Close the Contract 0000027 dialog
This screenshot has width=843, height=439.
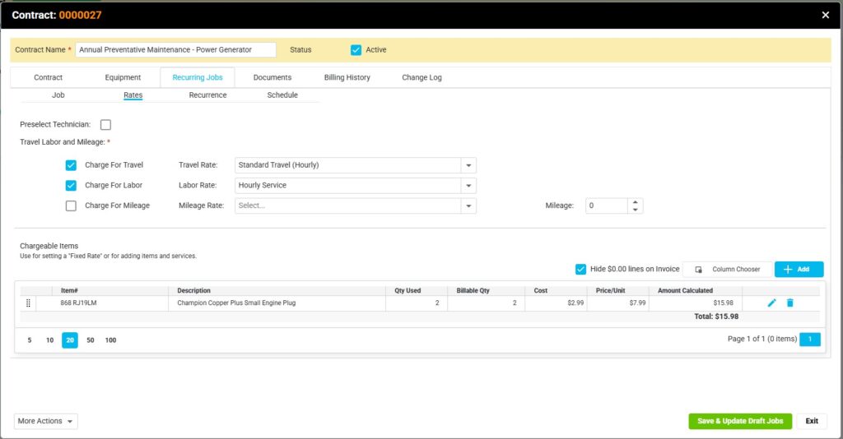click(x=825, y=15)
